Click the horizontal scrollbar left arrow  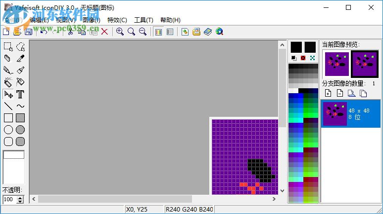click(34, 199)
